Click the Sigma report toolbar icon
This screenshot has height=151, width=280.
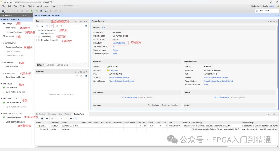tap(46, 11)
